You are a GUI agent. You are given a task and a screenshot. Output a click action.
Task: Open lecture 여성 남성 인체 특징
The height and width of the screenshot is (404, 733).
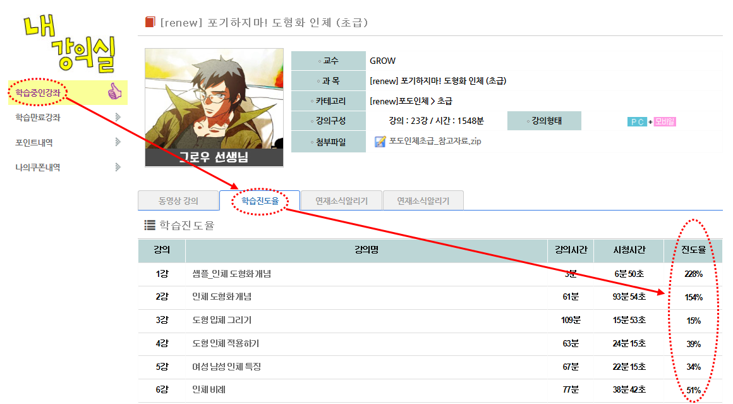pos(227,367)
